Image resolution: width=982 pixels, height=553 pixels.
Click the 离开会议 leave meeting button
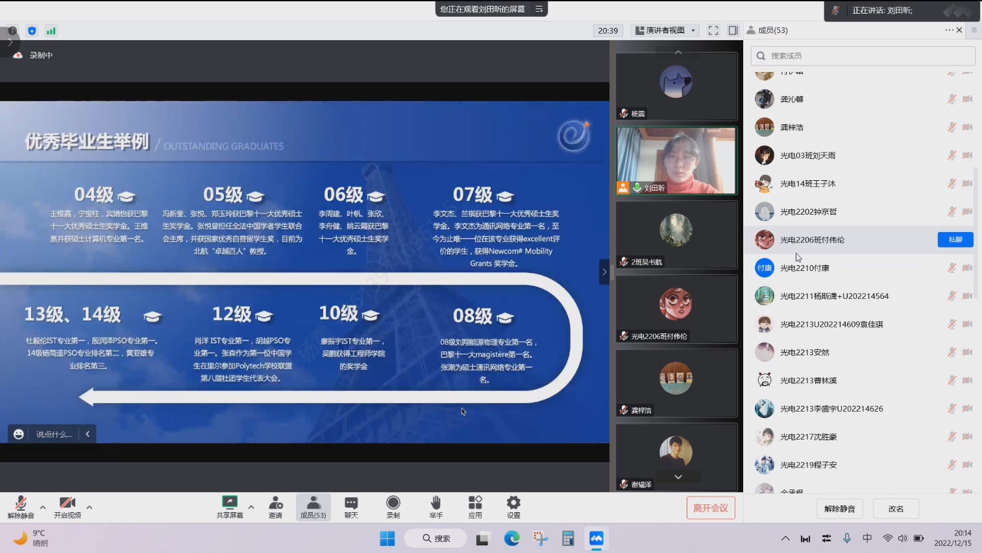(x=710, y=508)
